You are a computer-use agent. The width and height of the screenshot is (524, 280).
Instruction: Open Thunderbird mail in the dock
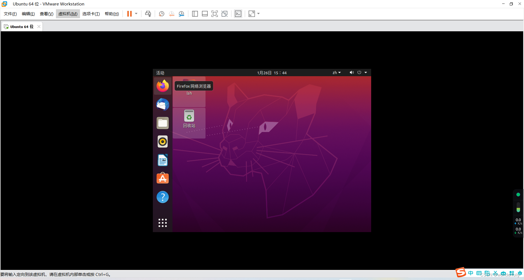[163, 104]
